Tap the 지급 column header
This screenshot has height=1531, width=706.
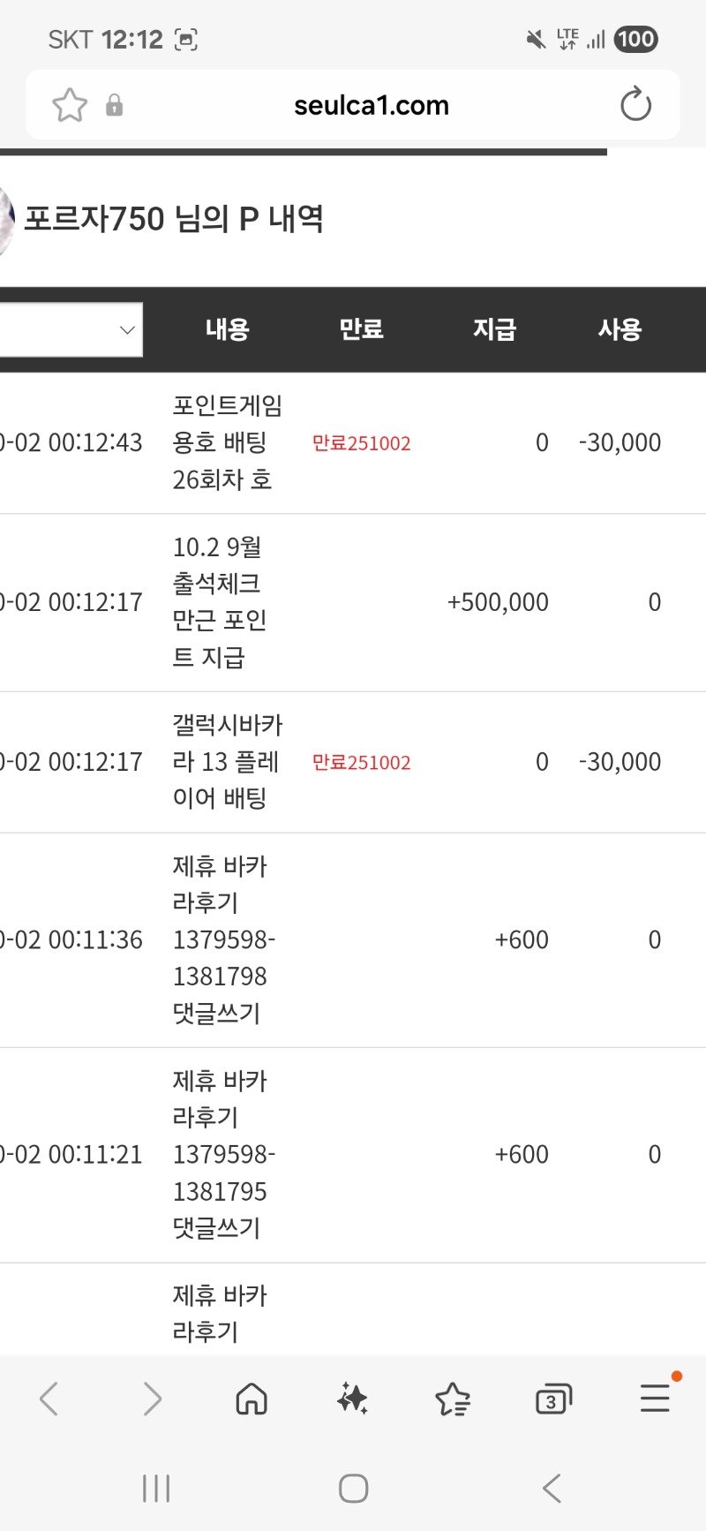(494, 330)
